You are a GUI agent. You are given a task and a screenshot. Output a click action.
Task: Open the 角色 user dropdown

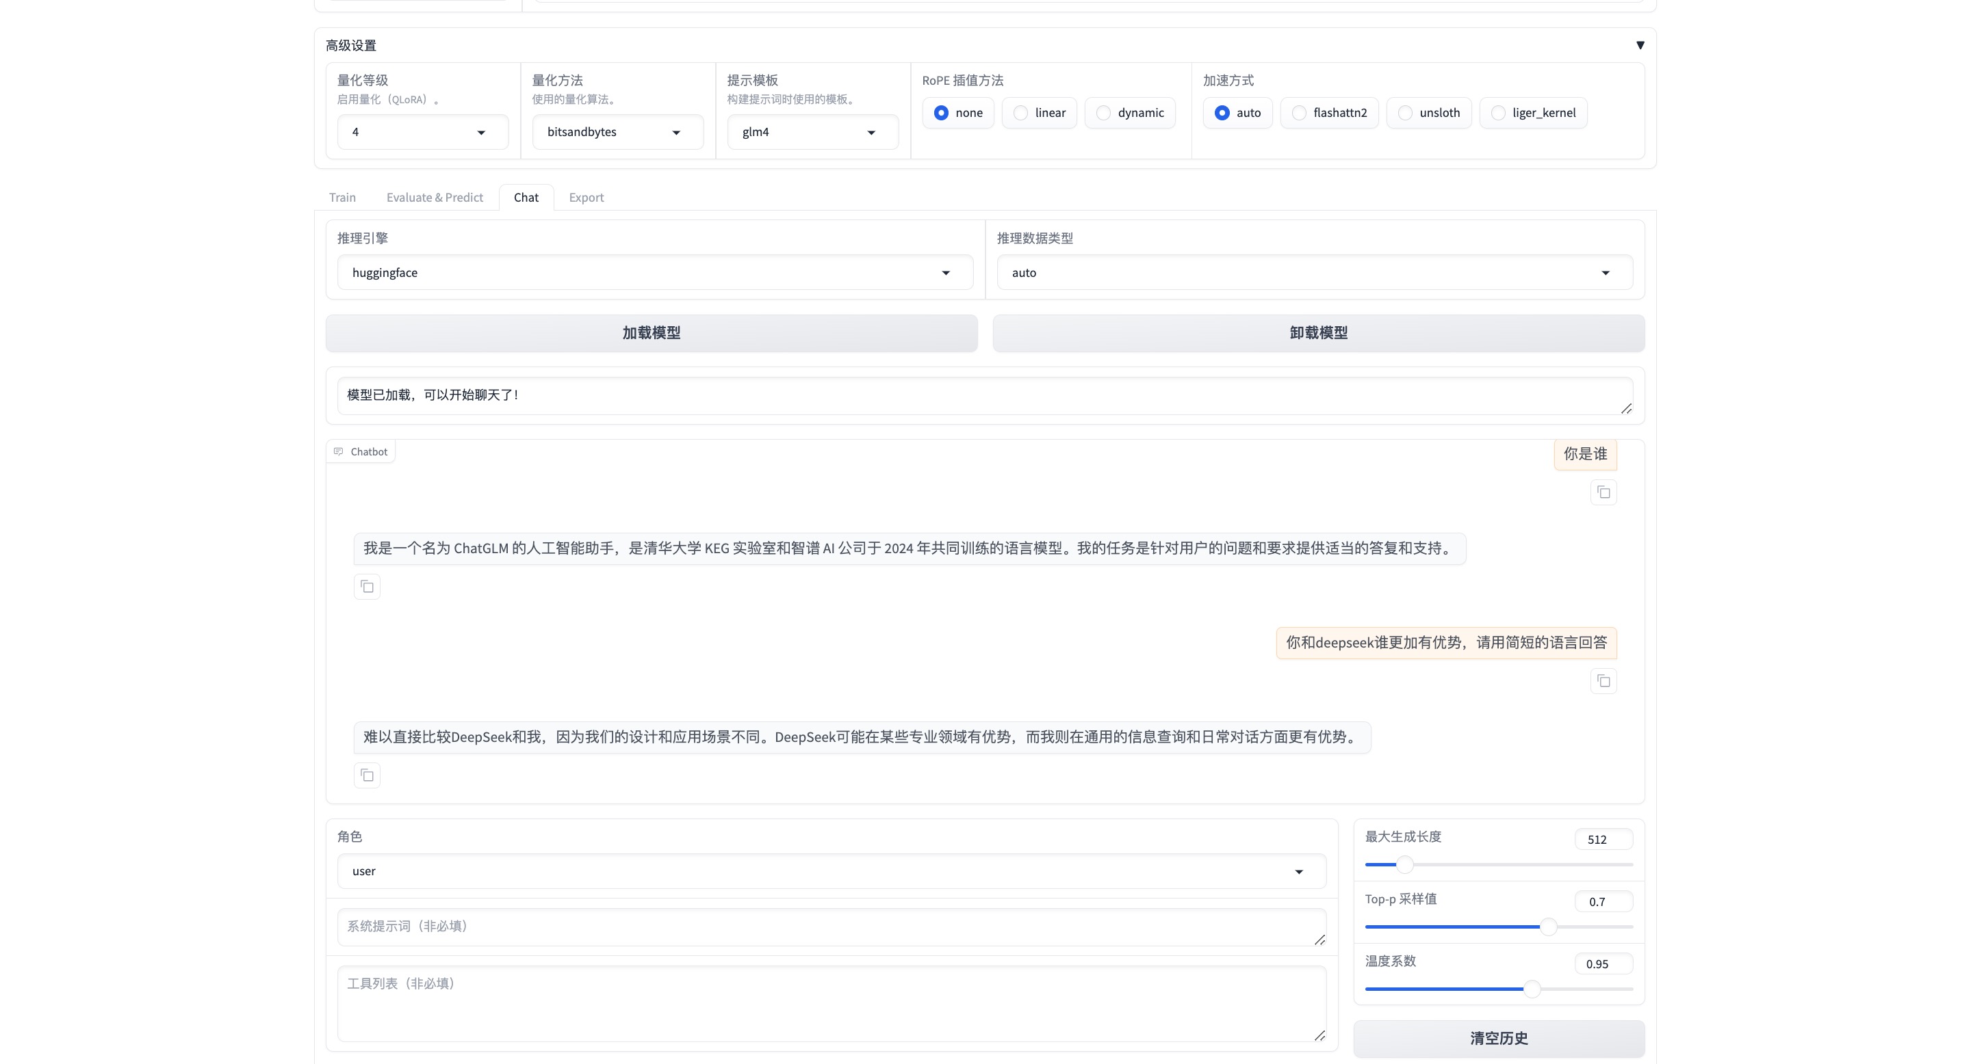(831, 871)
